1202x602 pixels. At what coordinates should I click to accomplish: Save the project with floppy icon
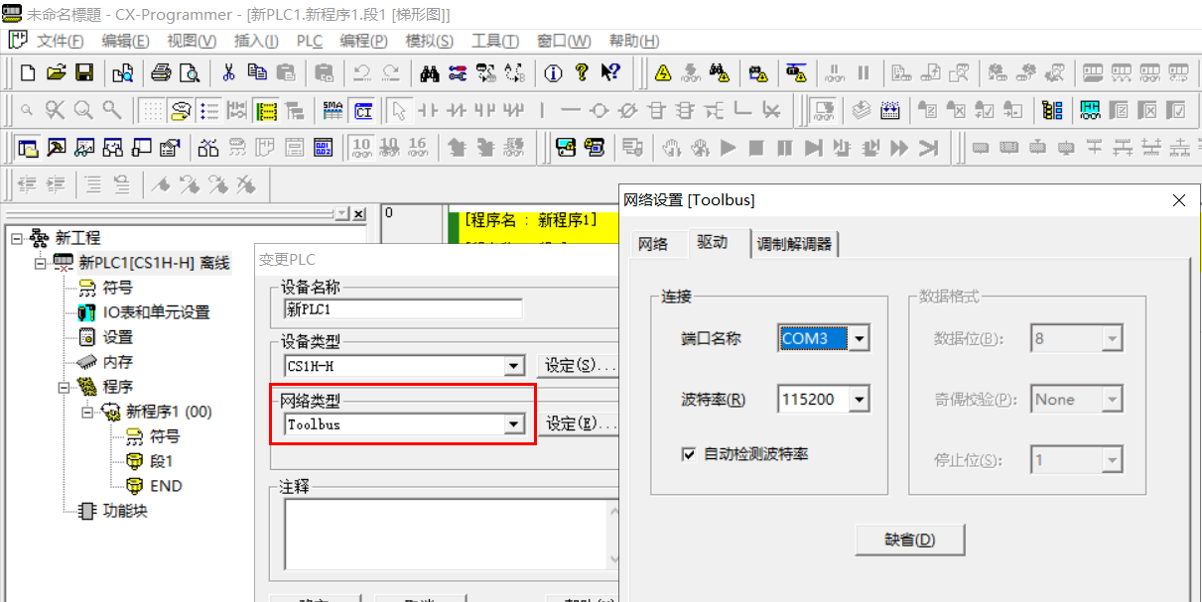click(84, 72)
